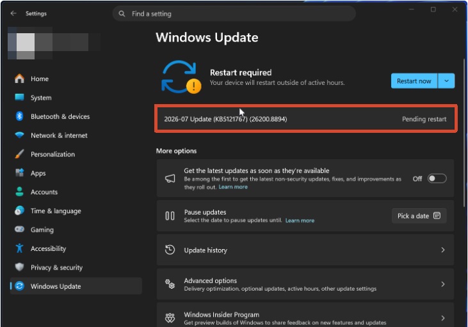Click the search magnifier icon
This screenshot has height=327, width=468.
pyautogui.click(x=122, y=13)
